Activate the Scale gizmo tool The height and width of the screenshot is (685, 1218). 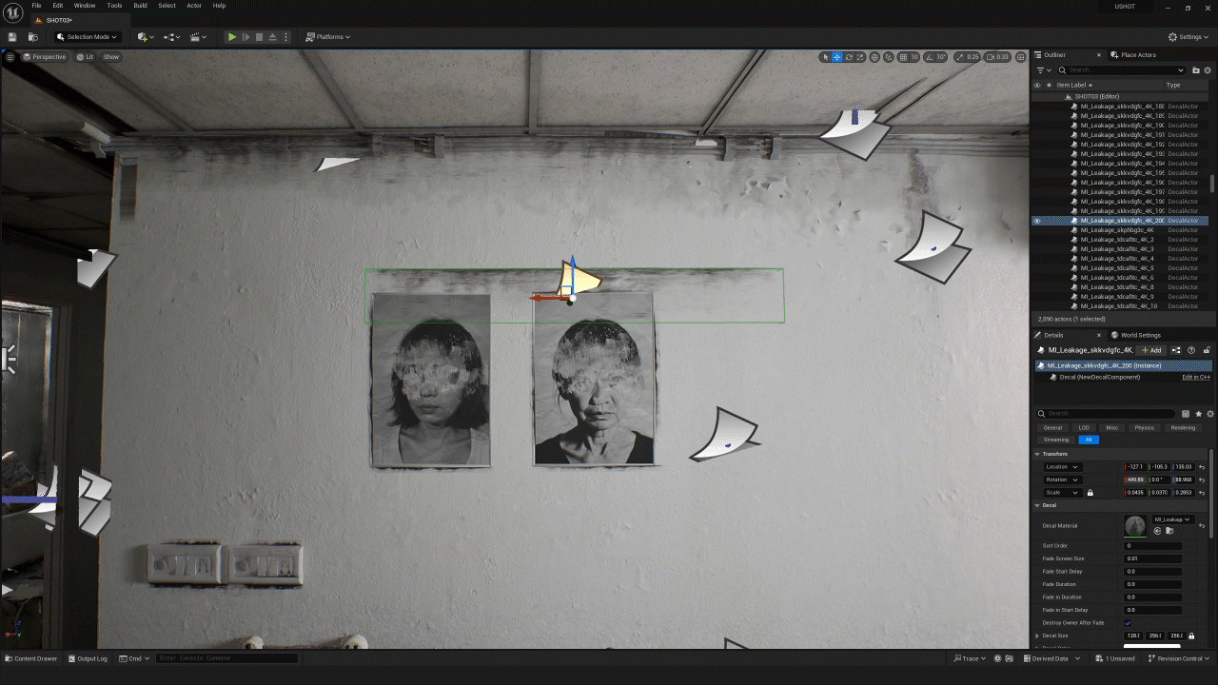tap(860, 57)
